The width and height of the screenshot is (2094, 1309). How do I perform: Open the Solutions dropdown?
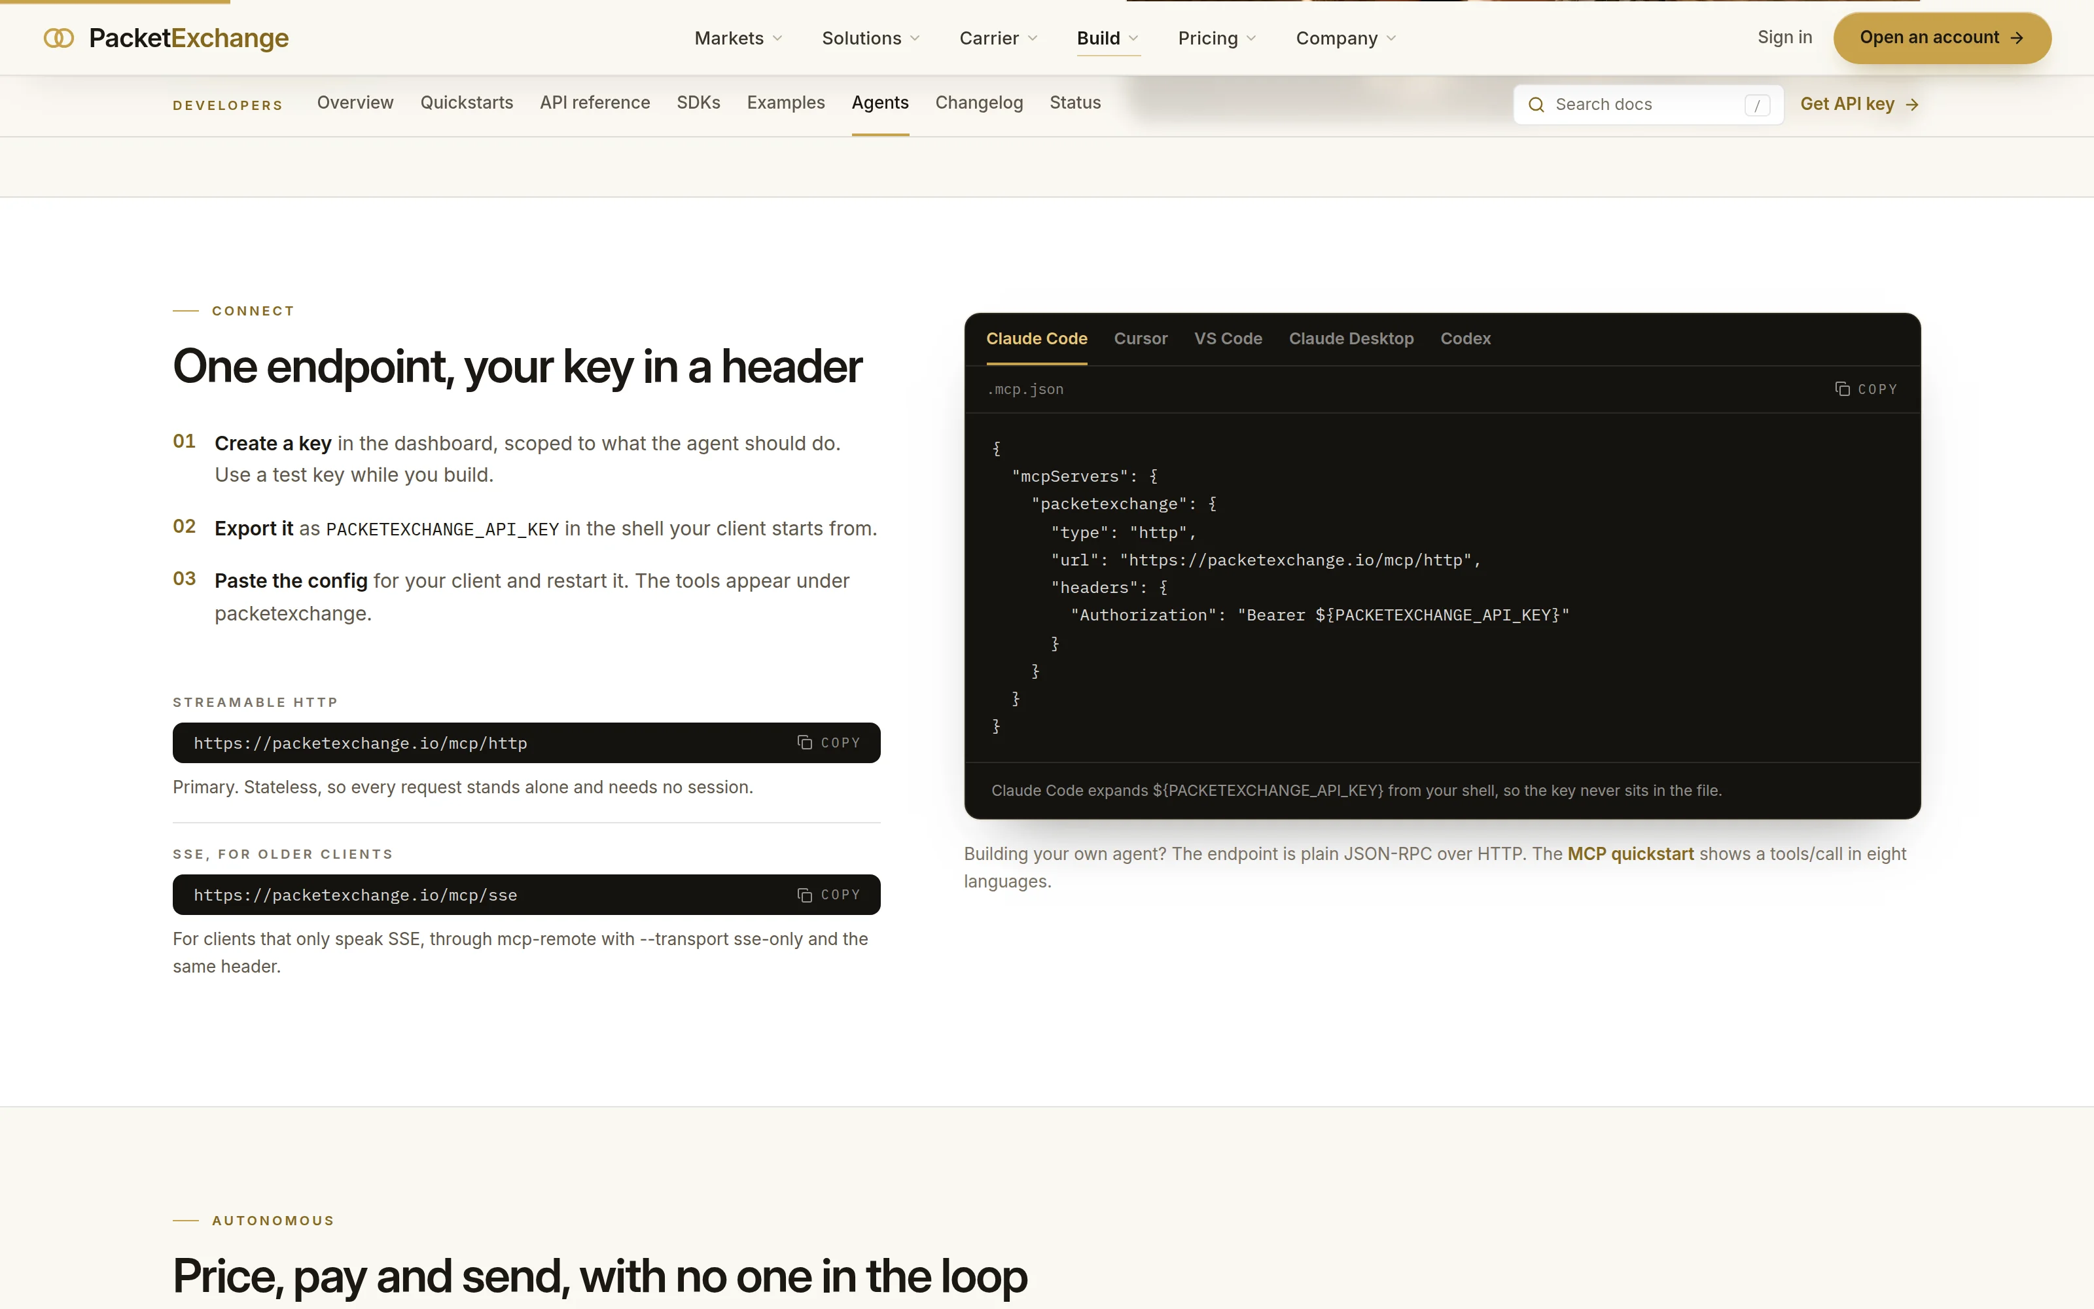pos(870,38)
